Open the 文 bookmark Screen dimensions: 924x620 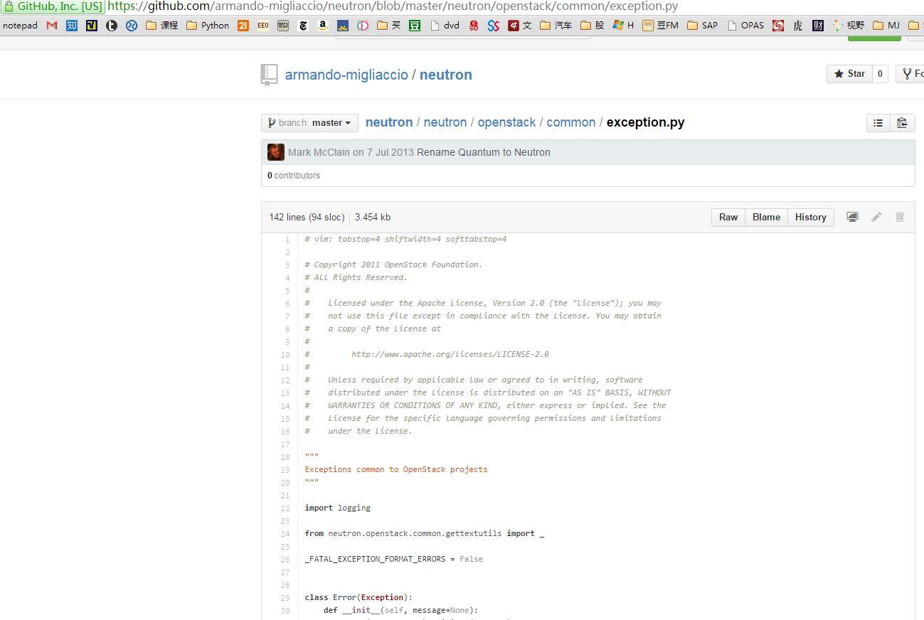pyautogui.click(x=520, y=26)
